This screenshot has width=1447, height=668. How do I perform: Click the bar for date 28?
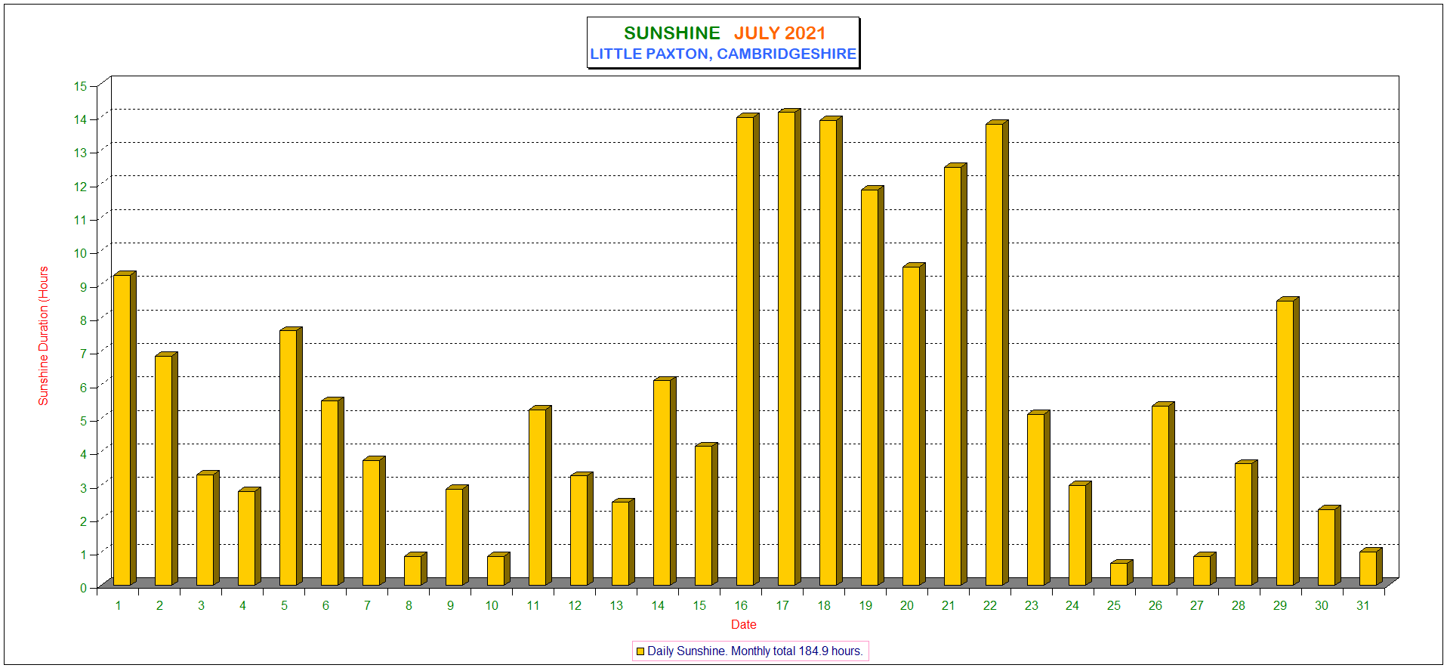[x=1246, y=523]
